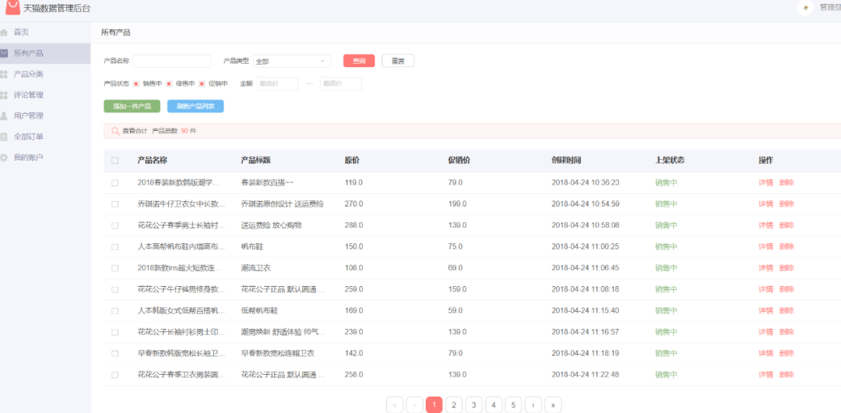The width and height of the screenshot is (841, 413).
Task: Click the icon beside 所有产品 in sidebar
Action: click(5, 53)
